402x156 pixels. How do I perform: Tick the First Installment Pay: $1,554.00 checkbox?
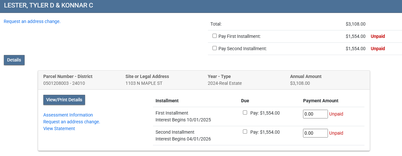pyautogui.click(x=245, y=113)
